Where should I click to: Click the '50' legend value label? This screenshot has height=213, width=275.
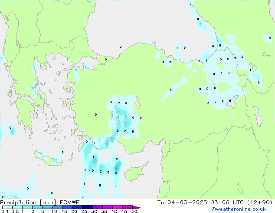point(134,211)
